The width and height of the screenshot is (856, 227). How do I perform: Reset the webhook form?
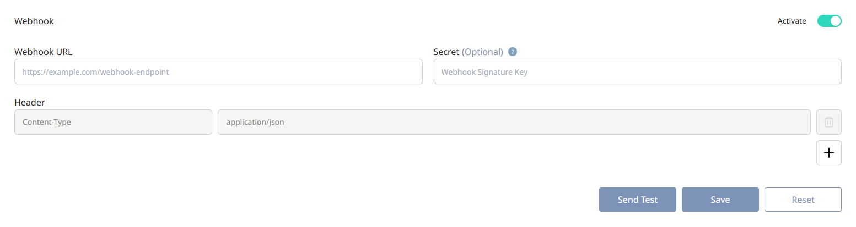(803, 200)
